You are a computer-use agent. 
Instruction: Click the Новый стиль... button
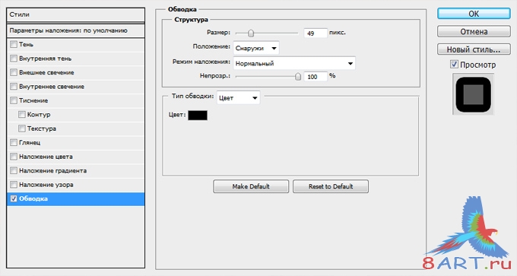[474, 49]
